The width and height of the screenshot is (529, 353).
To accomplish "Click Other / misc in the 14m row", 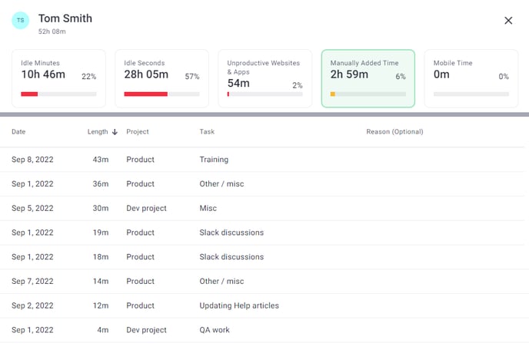I will click(221, 281).
